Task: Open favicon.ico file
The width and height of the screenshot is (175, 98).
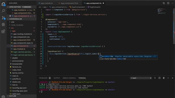Action: pos(22,67)
